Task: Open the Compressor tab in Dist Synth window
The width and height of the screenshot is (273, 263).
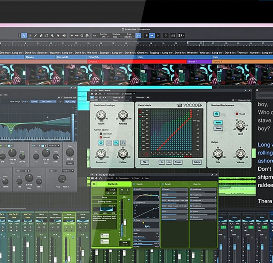Action: (122, 178)
